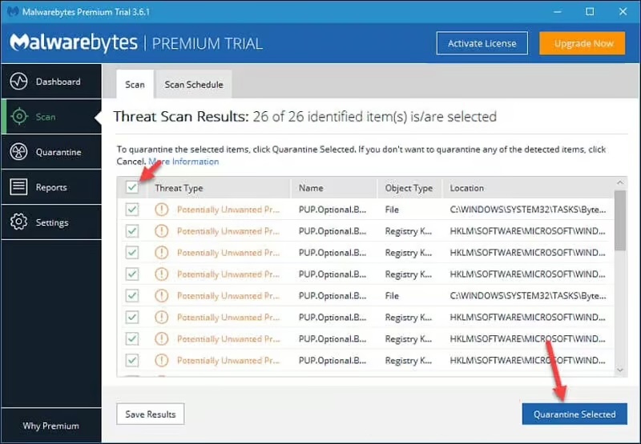The width and height of the screenshot is (641, 444).
Task: Close the Malwarebytes window
Action: click(623, 12)
